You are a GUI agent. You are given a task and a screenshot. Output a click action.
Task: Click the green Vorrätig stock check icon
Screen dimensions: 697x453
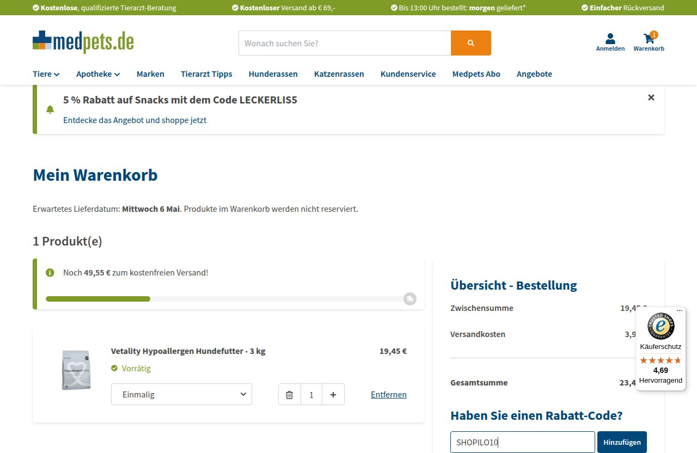114,368
